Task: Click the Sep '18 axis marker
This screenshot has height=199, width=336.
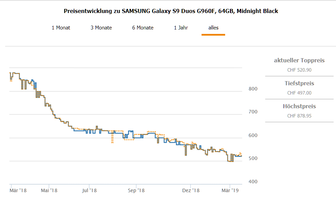Action: [137, 190]
